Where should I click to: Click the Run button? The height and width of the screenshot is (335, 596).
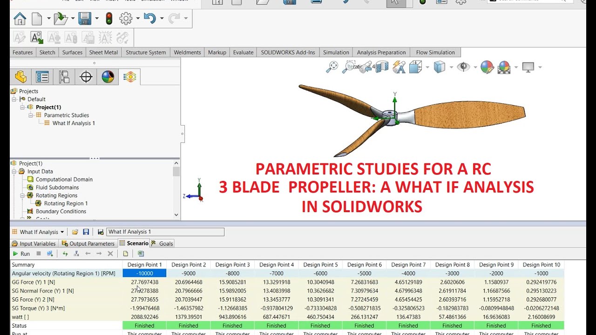tap(21, 254)
